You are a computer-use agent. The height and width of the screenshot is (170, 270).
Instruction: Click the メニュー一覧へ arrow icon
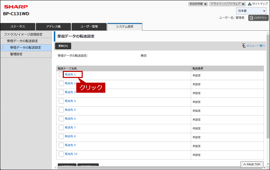click(243, 45)
